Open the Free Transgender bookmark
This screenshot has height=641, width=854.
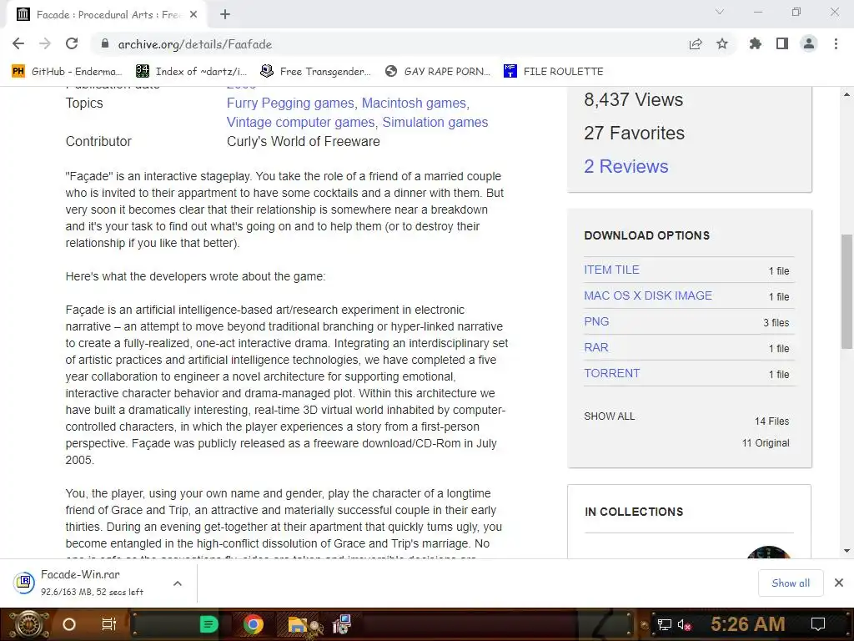point(316,72)
